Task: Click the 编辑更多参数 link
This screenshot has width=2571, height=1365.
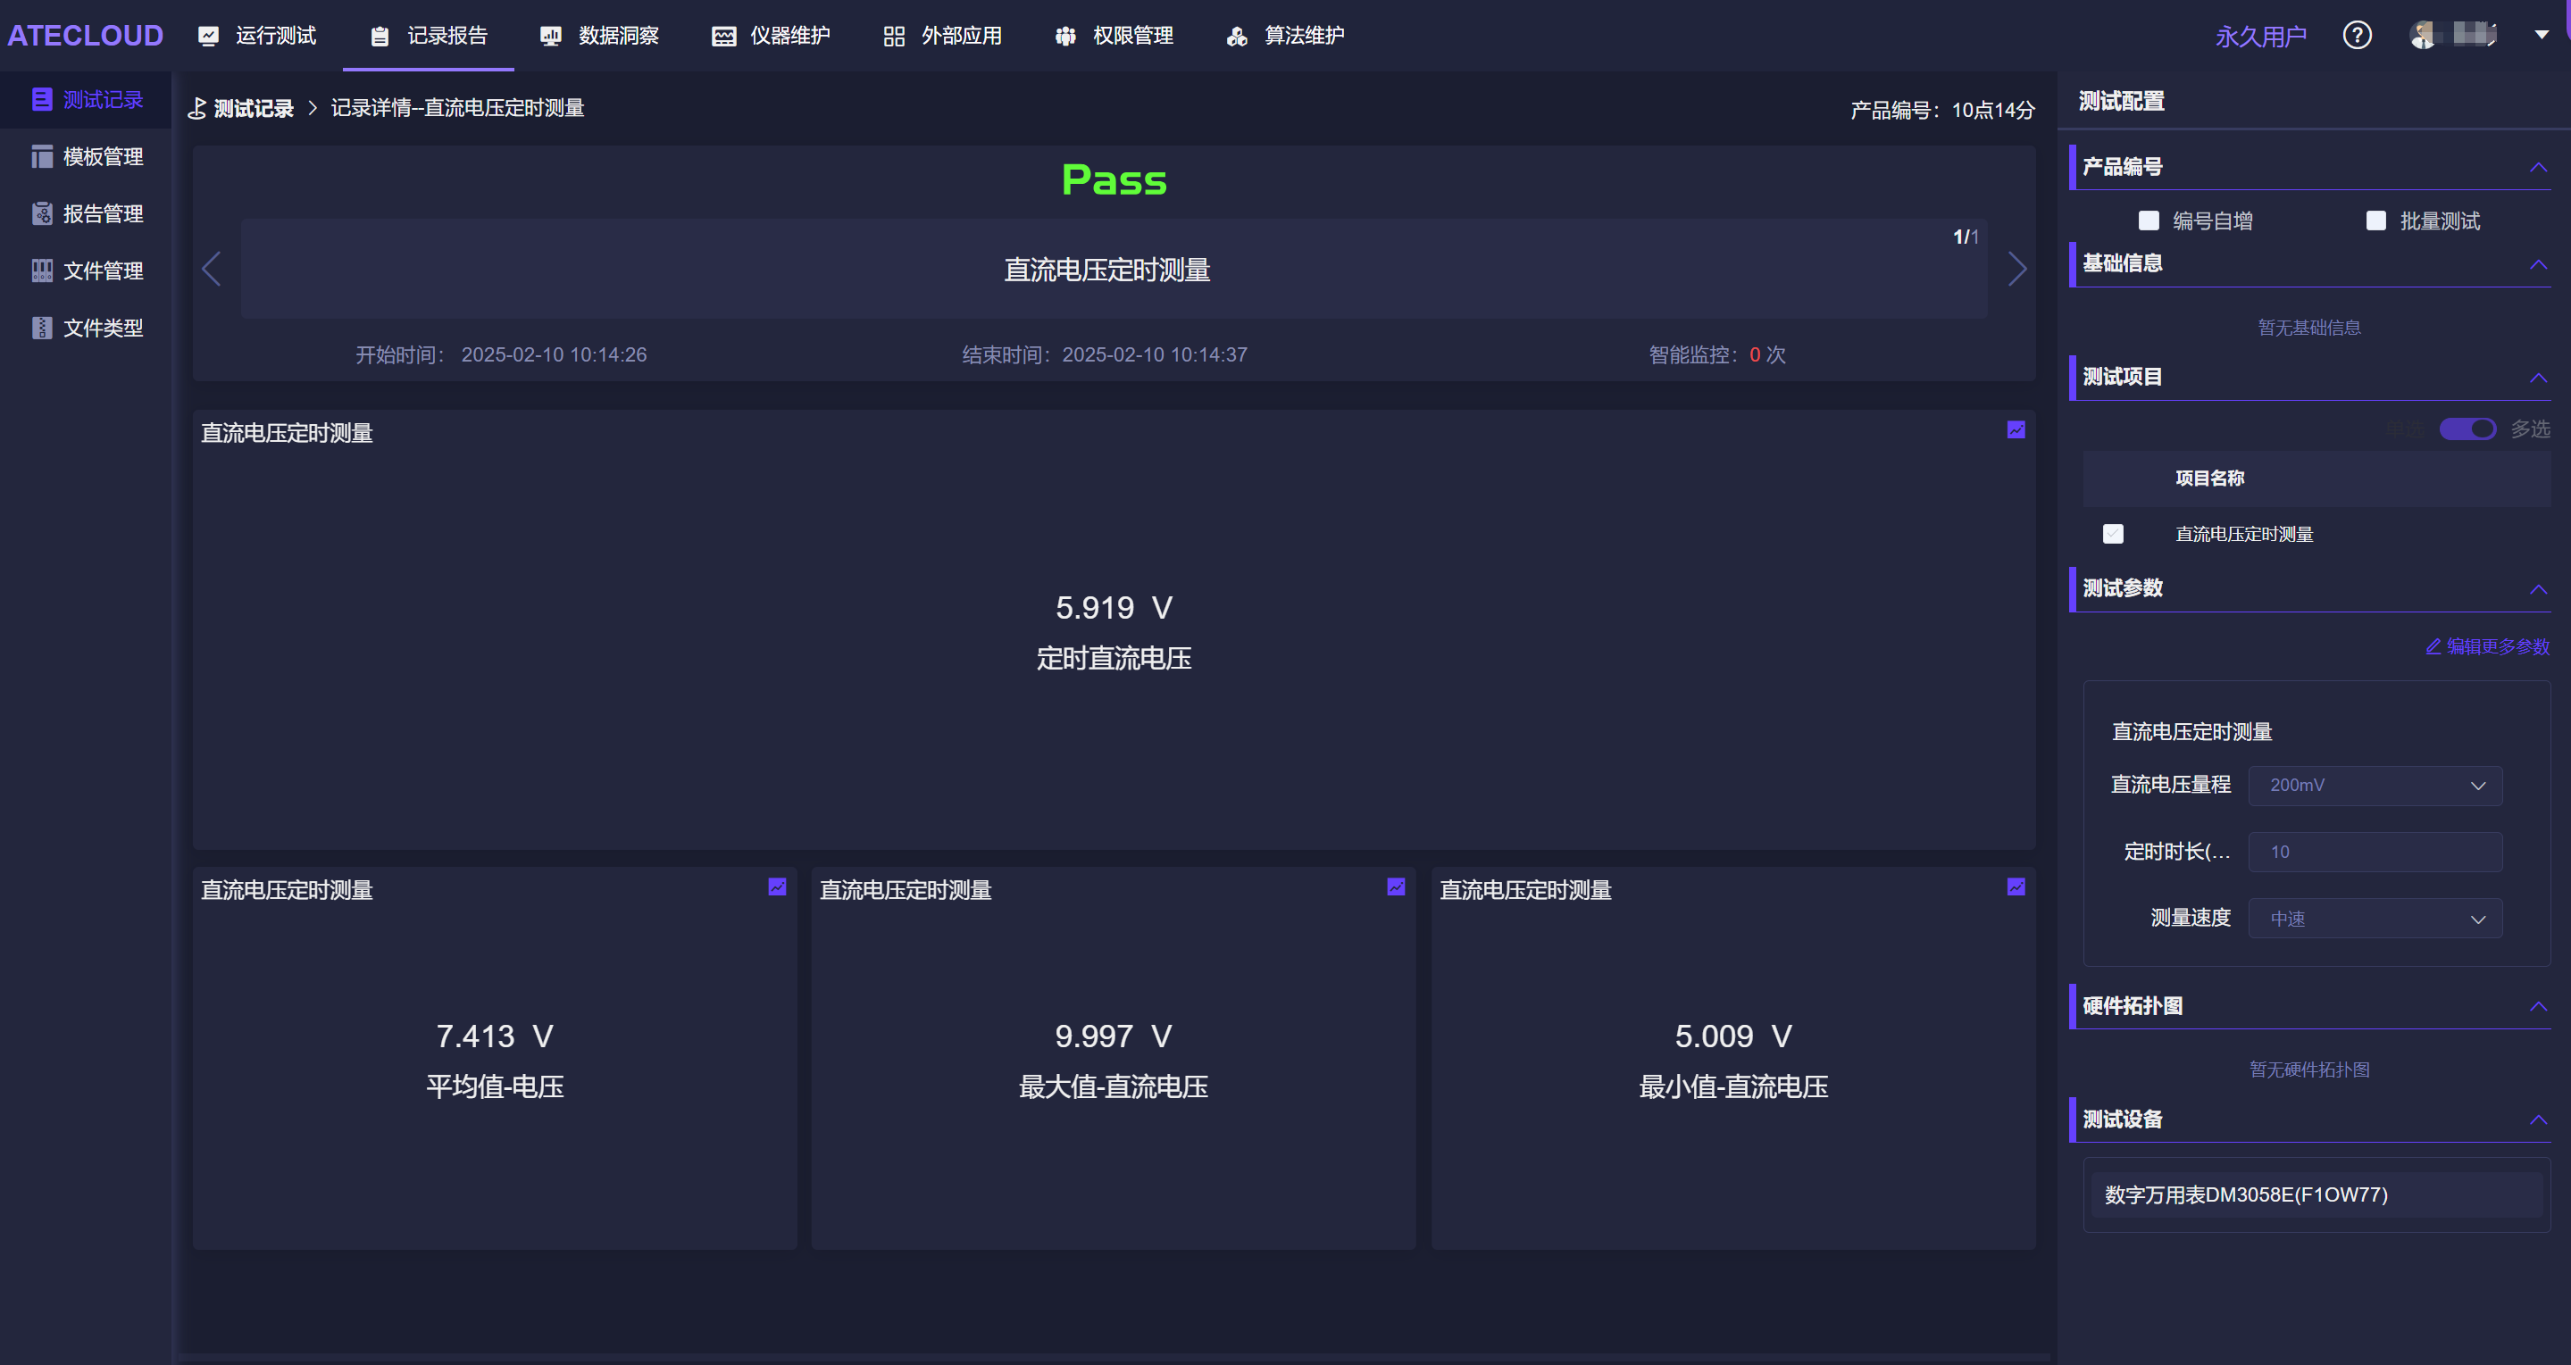Action: tap(2487, 646)
